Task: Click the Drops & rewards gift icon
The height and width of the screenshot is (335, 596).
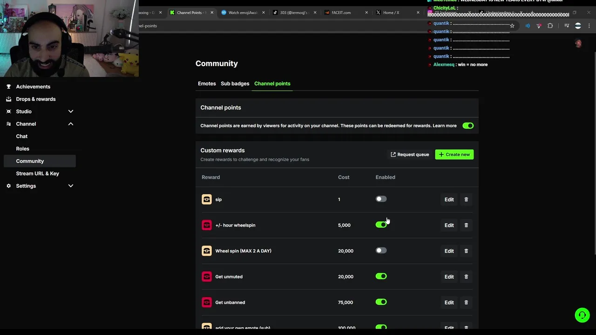Action: click(8, 99)
